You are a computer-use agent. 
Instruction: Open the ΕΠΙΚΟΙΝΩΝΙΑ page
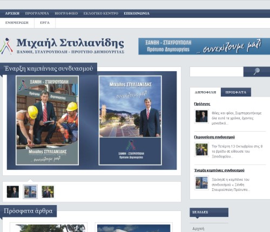tap(137, 13)
